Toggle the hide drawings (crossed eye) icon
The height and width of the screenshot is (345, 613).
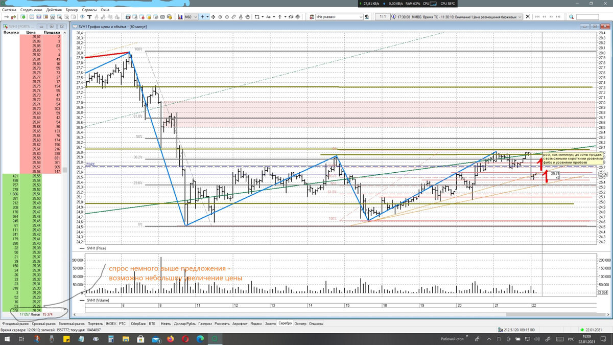click(291, 17)
